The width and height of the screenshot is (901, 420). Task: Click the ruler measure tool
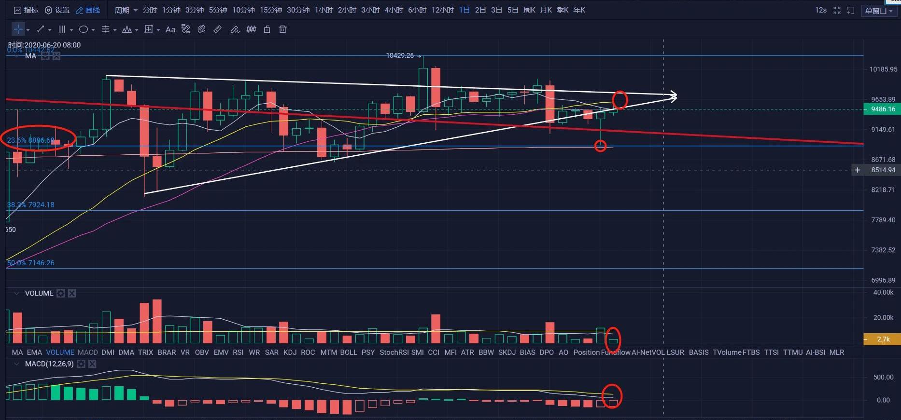[218, 29]
